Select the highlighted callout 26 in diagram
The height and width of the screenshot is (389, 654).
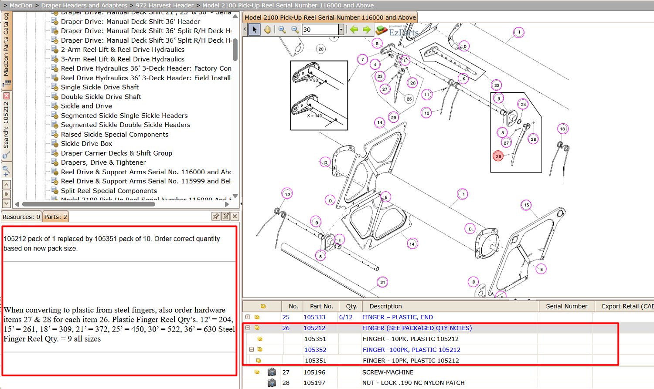pyautogui.click(x=498, y=156)
